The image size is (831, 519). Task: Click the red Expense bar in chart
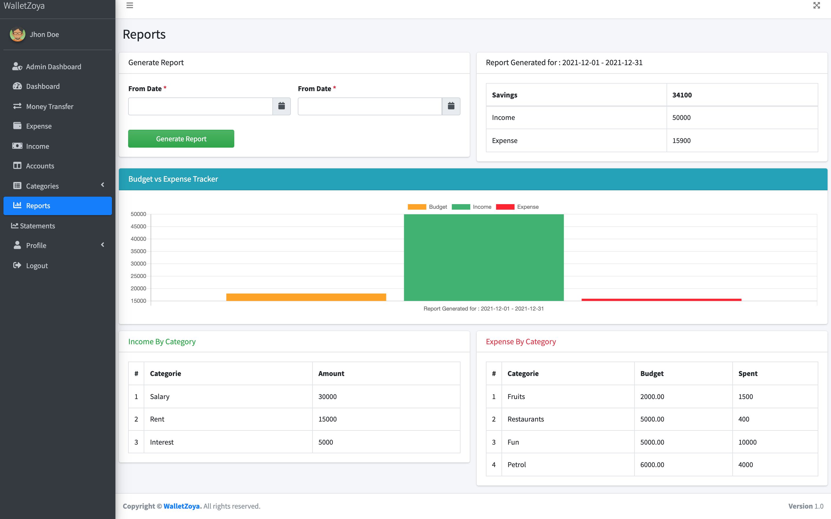click(x=661, y=300)
